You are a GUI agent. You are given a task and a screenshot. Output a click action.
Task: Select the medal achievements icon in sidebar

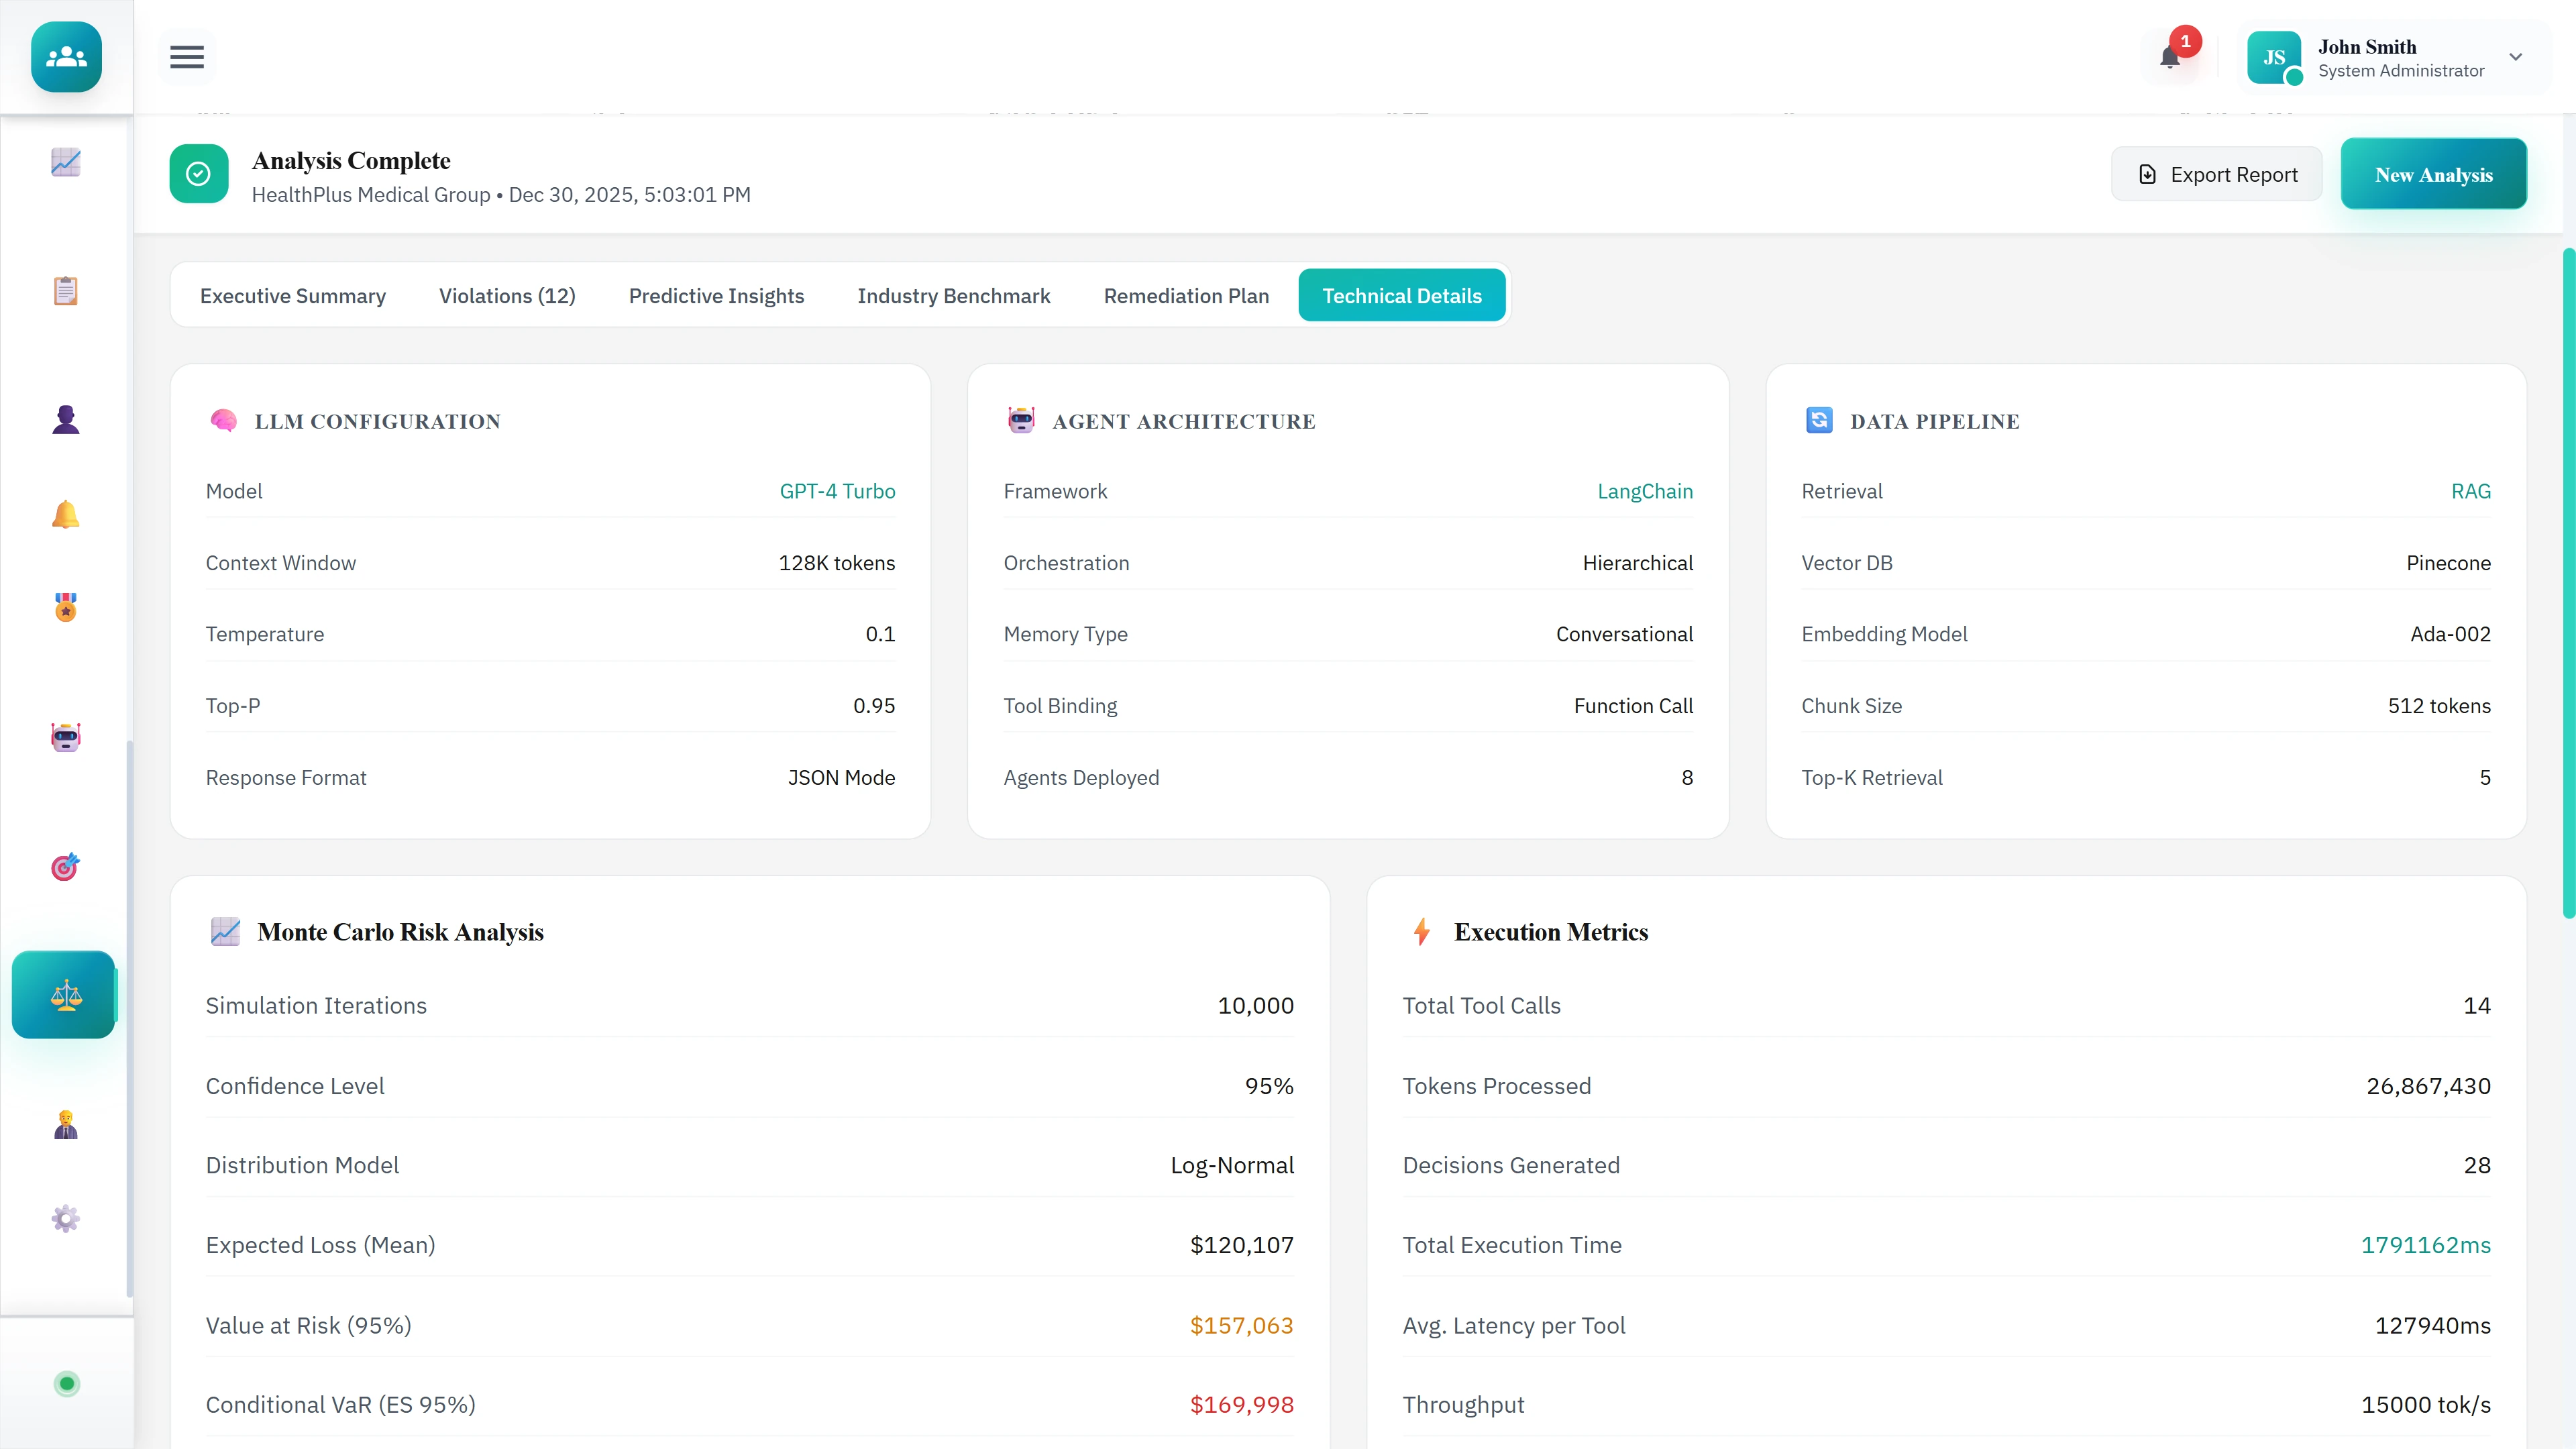(x=65, y=607)
